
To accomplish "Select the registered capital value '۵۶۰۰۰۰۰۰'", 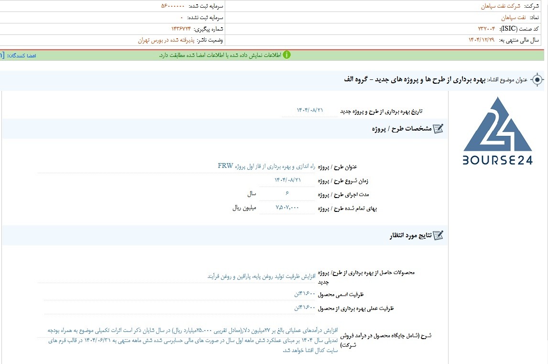I will [x=173, y=6].
